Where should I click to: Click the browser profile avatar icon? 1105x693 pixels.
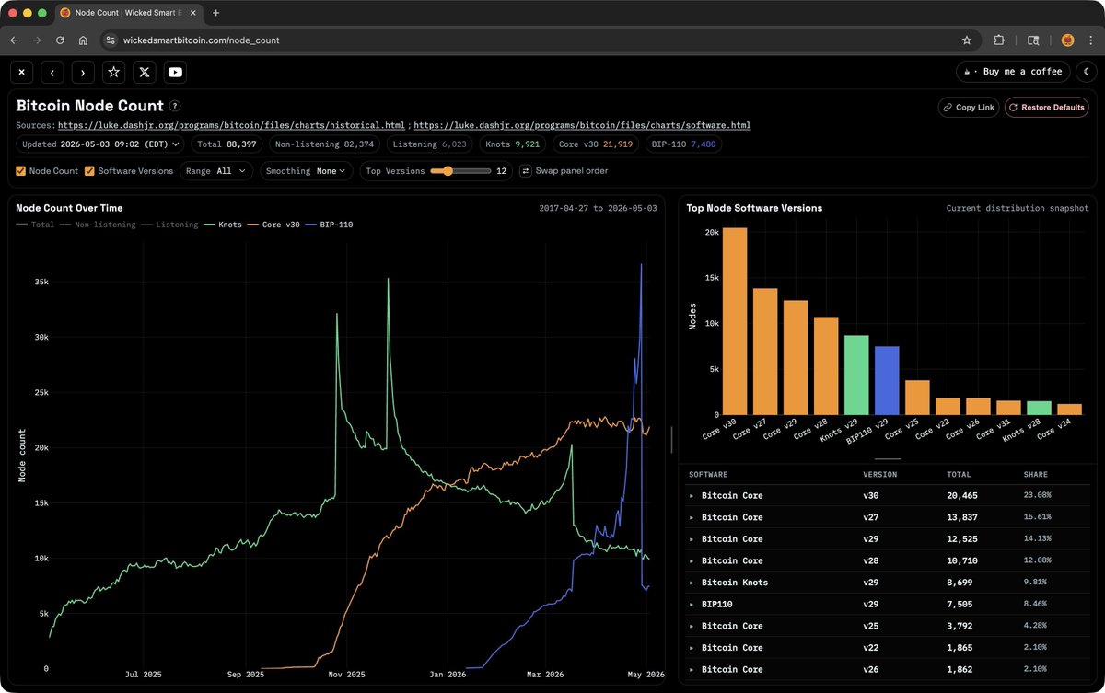1067,40
